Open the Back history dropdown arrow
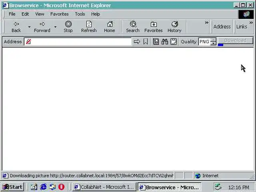 (x=29, y=27)
